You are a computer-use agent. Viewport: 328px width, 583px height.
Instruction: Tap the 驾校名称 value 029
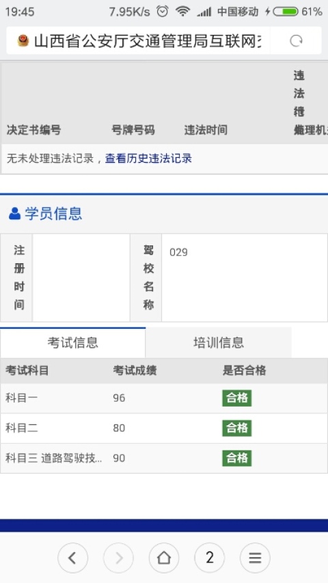pyautogui.click(x=178, y=252)
